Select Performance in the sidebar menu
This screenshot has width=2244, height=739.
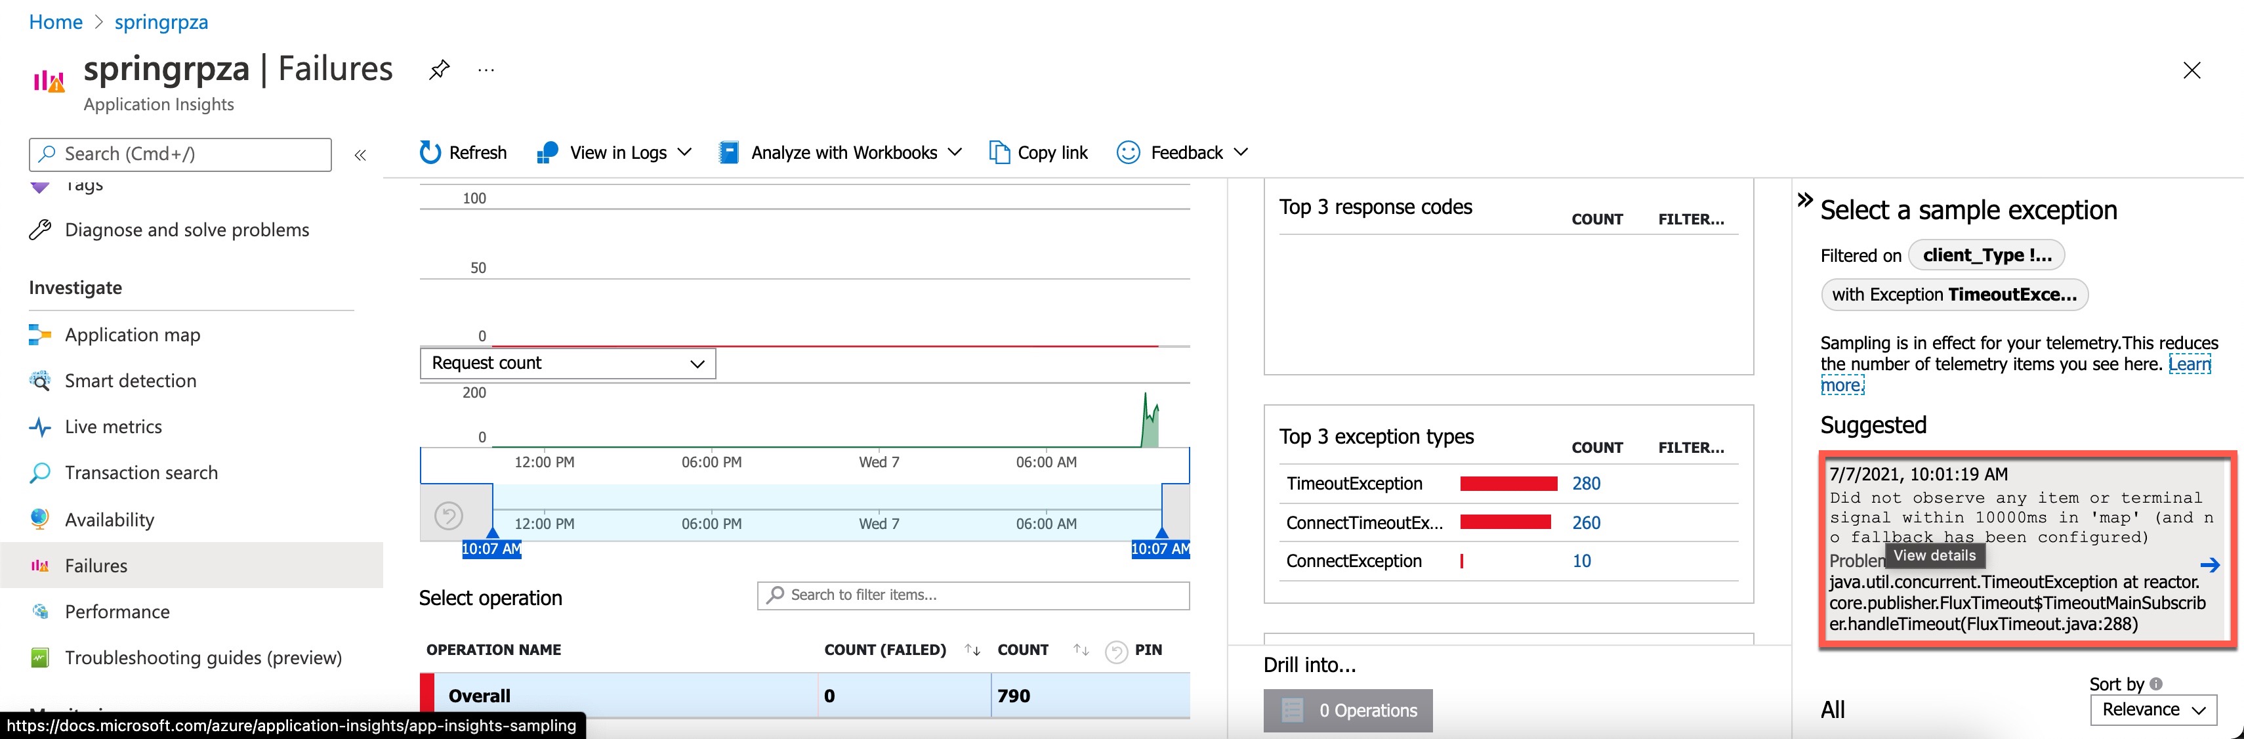(117, 612)
